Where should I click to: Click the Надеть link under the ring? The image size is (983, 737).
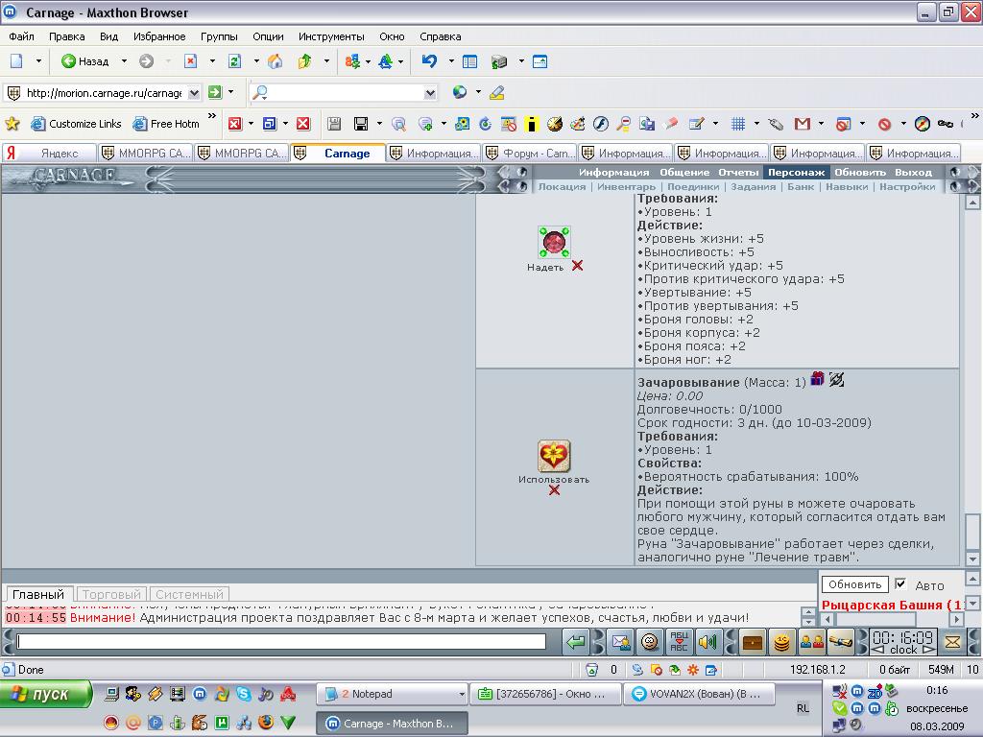[x=545, y=268]
